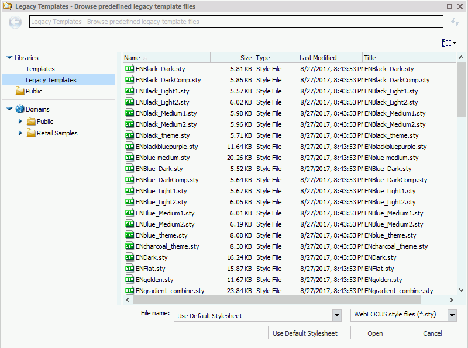The height and width of the screenshot is (348, 468).
Task: Select the ENgolden.sty file name
Action: [x=154, y=280]
